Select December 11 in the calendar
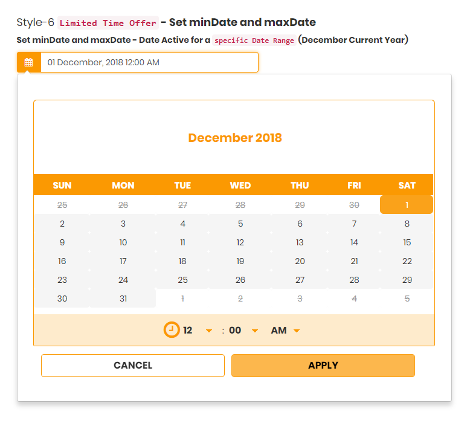470x423 pixels. pyautogui.click(x=182, y=242)
